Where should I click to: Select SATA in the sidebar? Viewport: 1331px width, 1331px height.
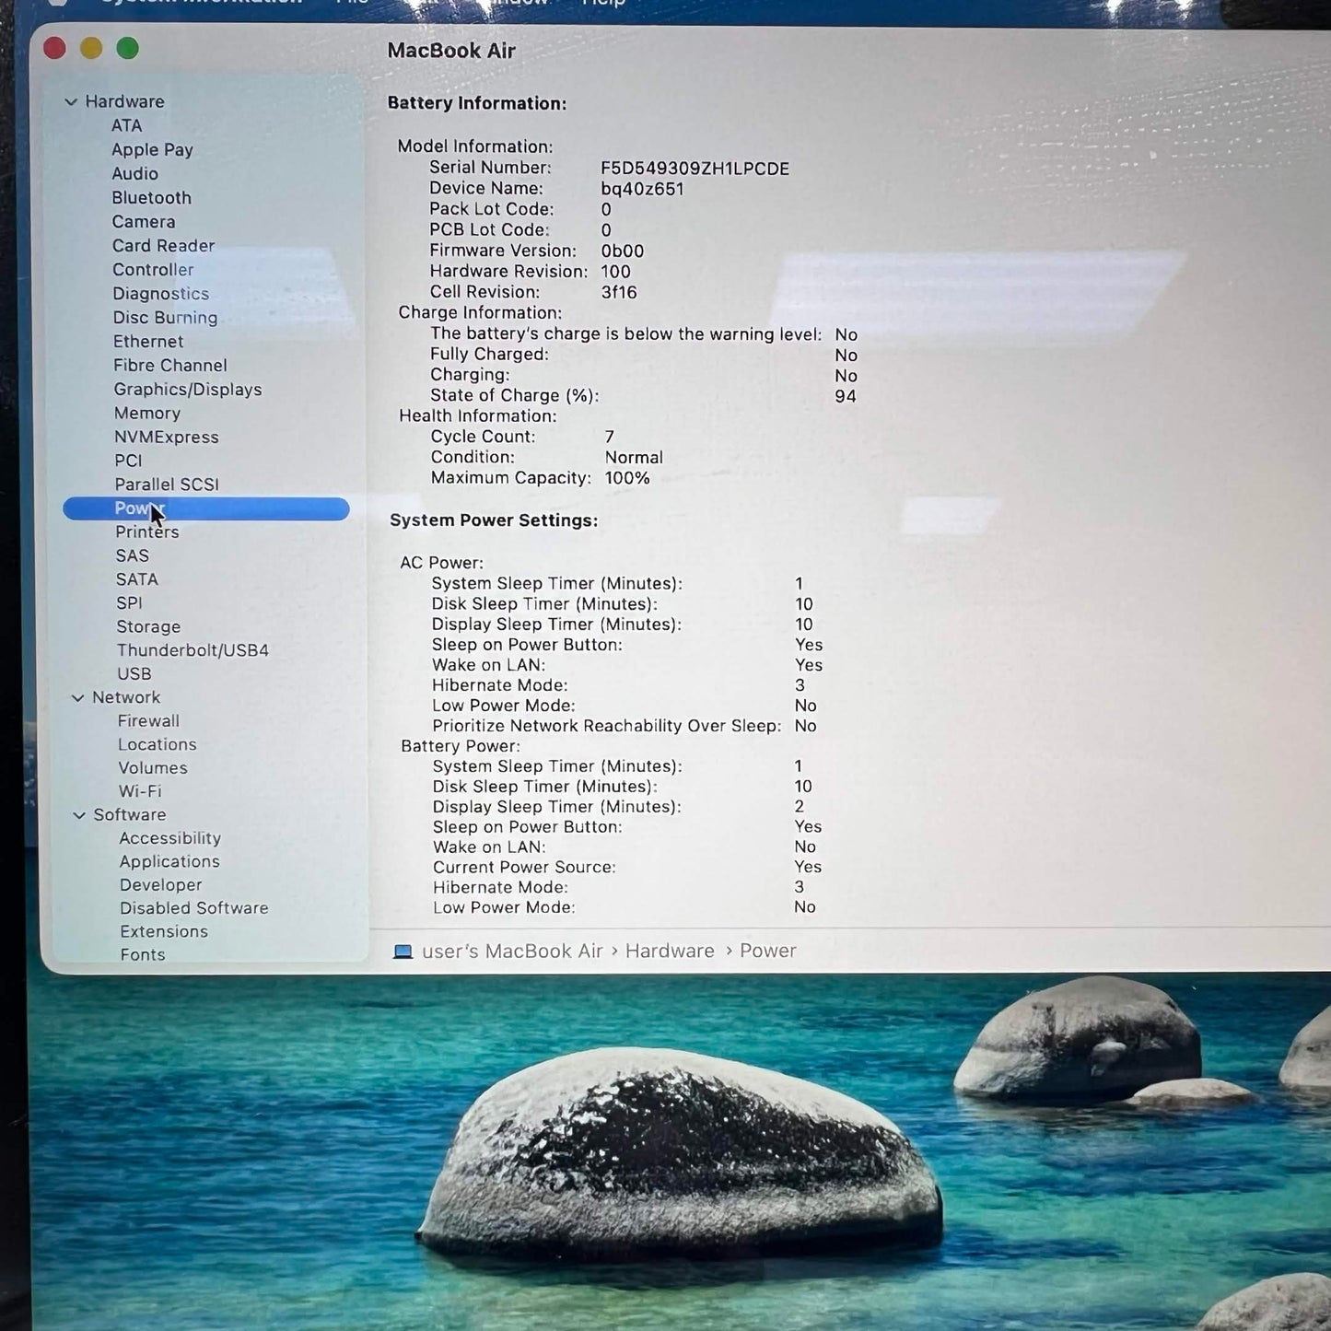point(136,579)
